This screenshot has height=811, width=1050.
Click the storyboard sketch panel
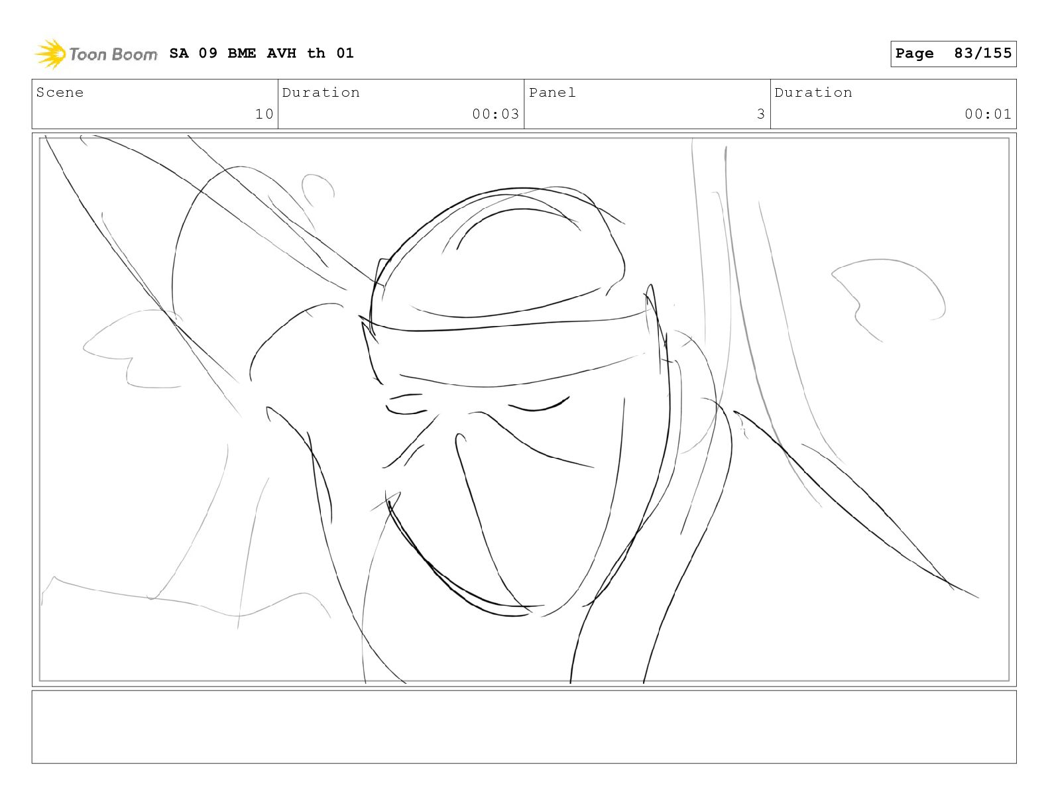point(524,409)
